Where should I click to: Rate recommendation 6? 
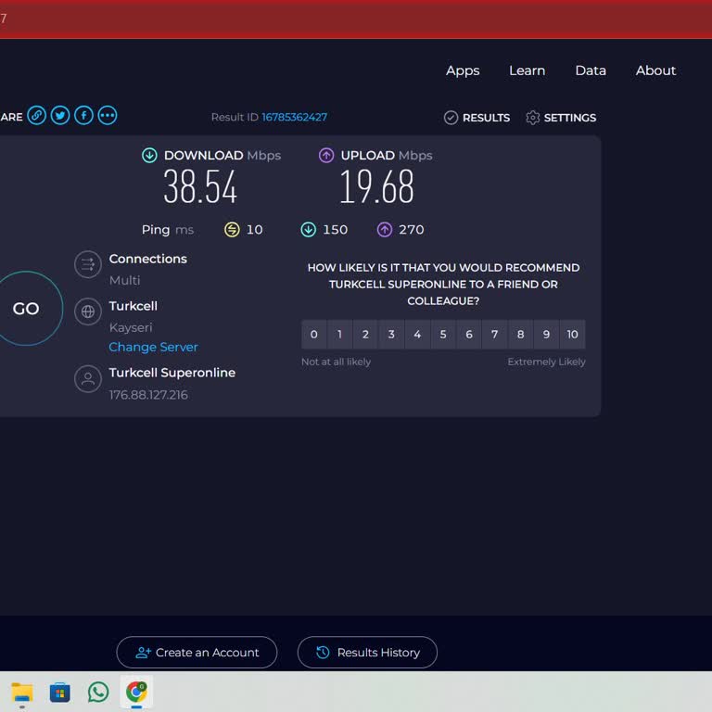(x=469, y=335)
